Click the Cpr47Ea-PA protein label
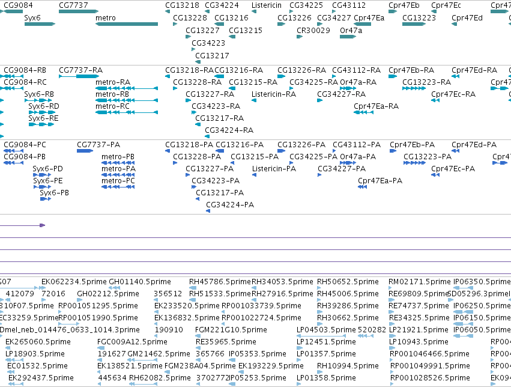Screen dimensions: 511x387 point(380,181)
